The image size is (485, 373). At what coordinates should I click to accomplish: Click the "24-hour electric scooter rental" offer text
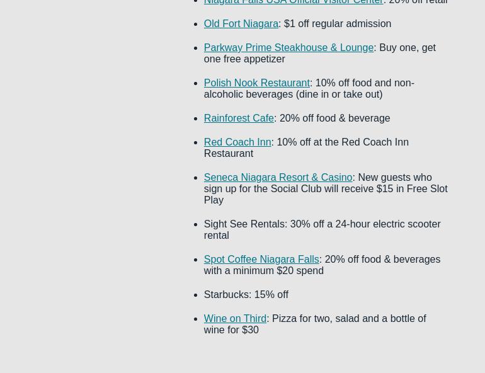(387, 224)
